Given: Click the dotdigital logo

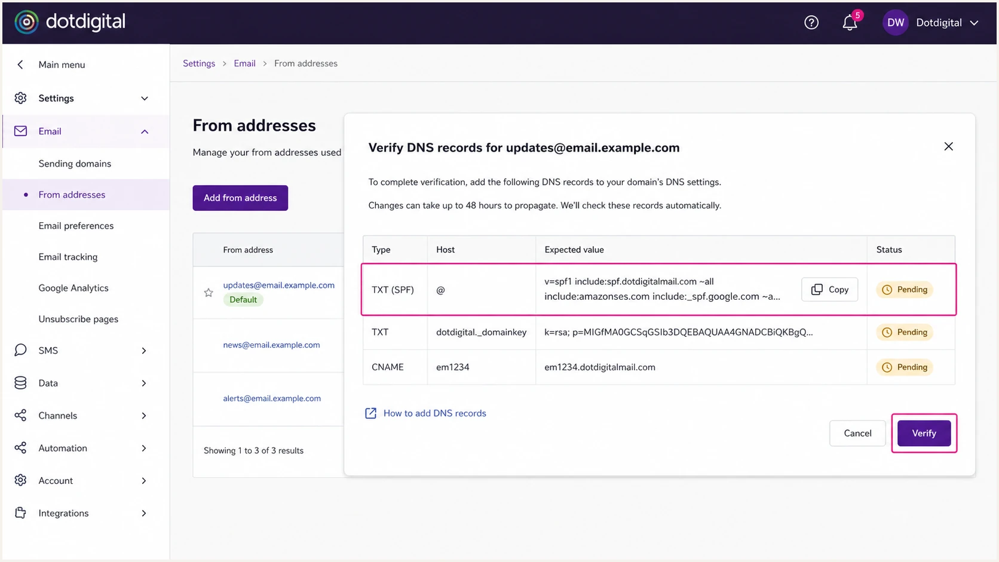Looking at the screenshot, I should (70, 22).
